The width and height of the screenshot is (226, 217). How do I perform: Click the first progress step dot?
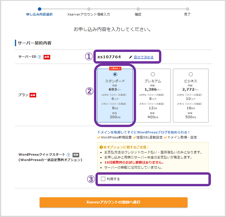click(x=39, y=9)
